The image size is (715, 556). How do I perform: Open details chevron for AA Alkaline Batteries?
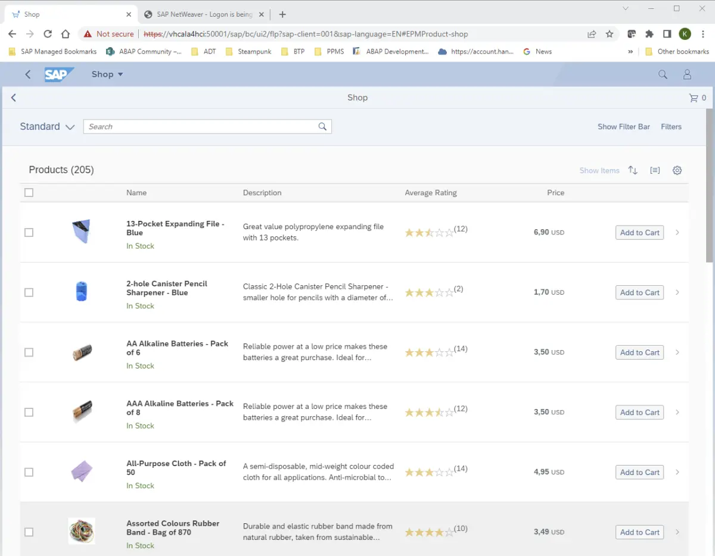click(677, 352)
